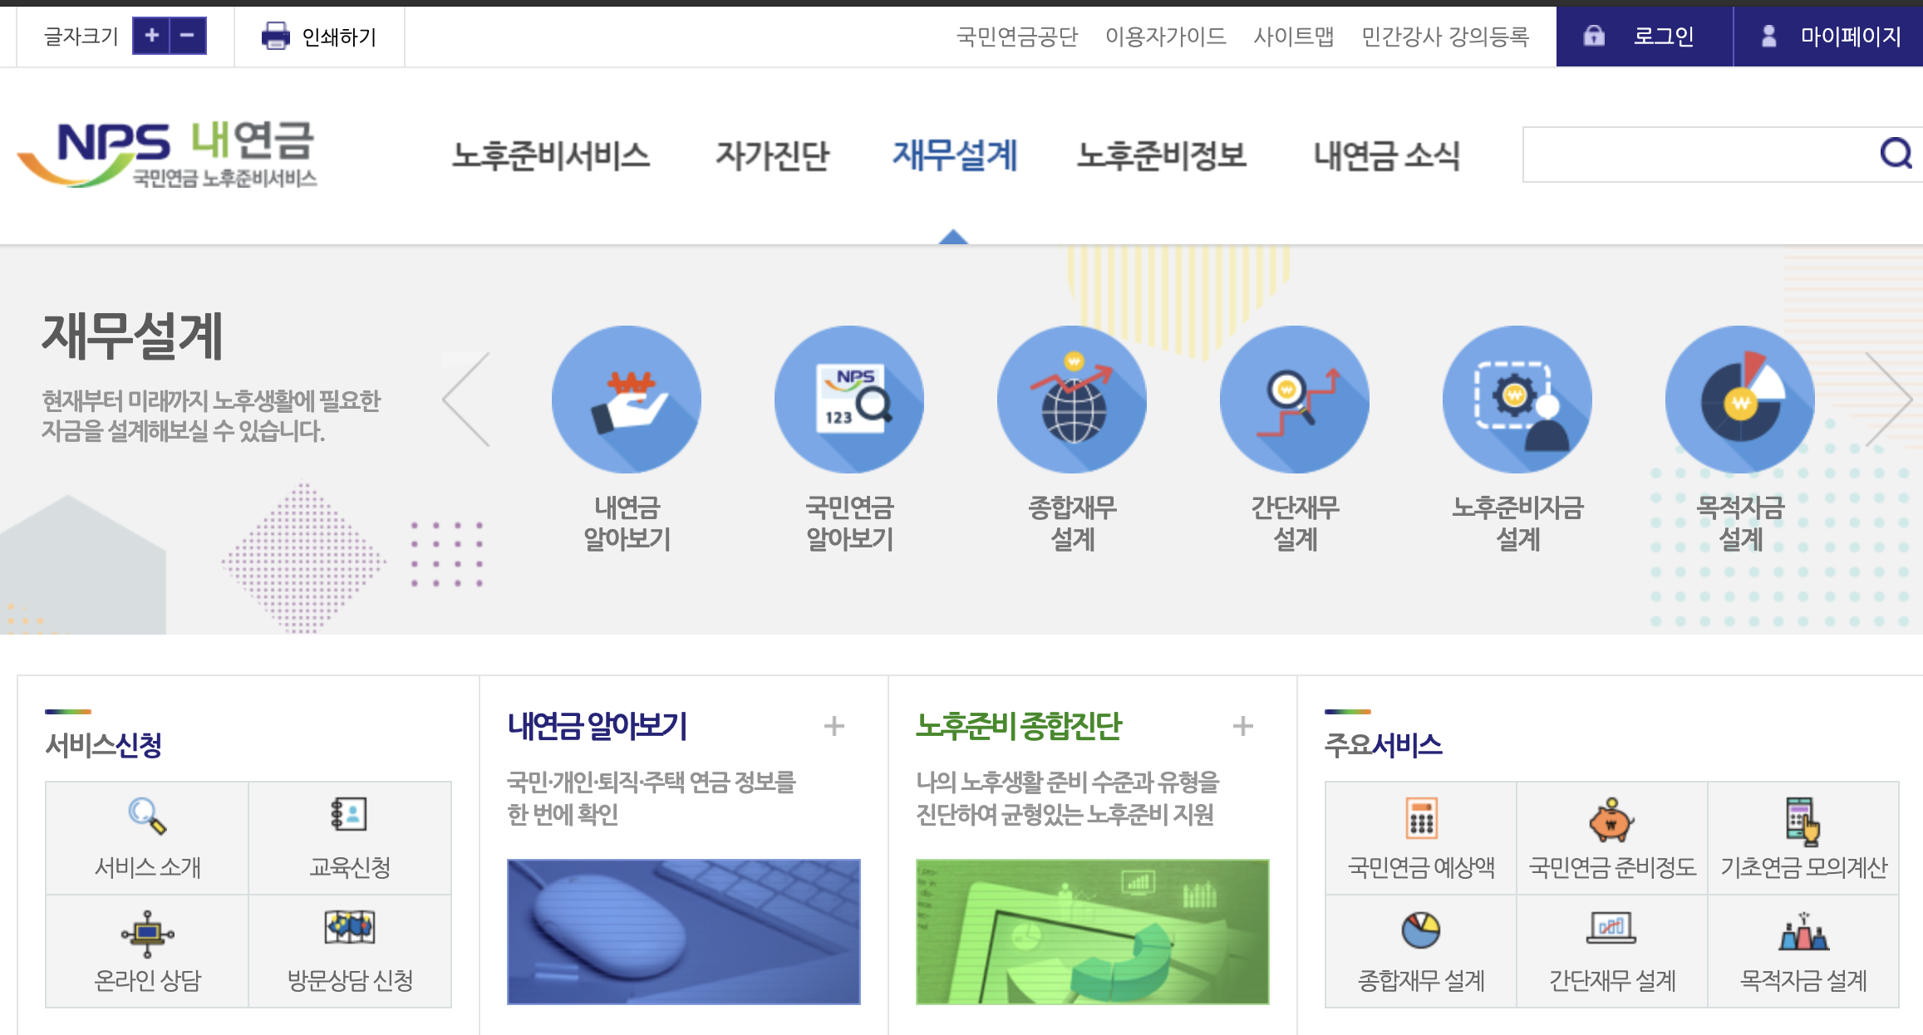The width and height of the screenshot is (1923, 1035).
Task: Open the 목적자금 설계 pie chart icon
Action: click(x=1740, y=400)
